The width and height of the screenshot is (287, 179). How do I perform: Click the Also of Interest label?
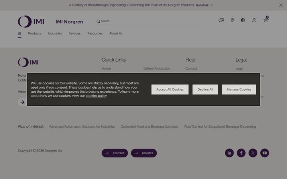(31, 126)
